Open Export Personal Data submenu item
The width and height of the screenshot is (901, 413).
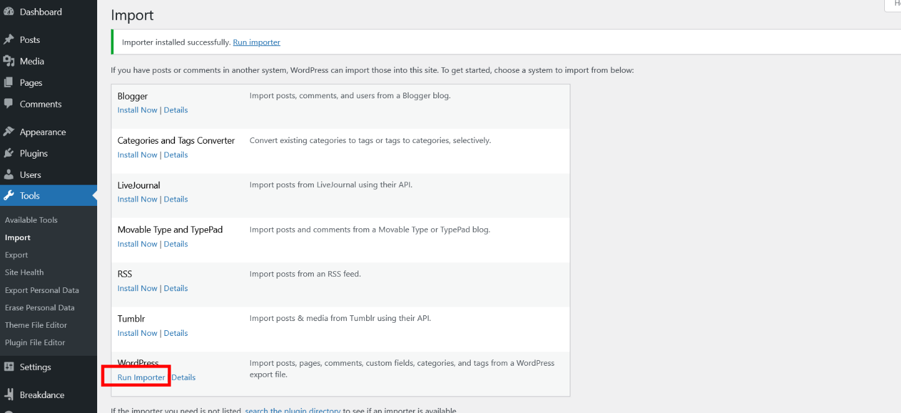42,290
